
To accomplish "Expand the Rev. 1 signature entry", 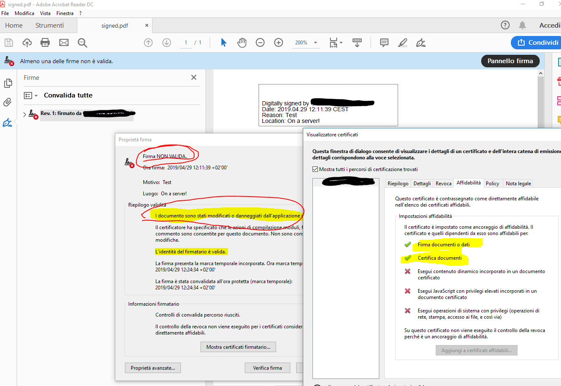I will click(25, 113).
